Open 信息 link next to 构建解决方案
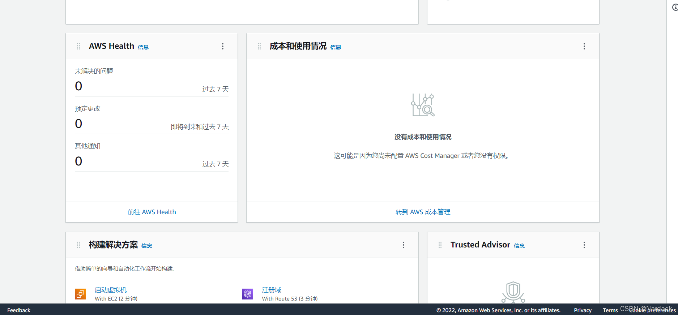 [x=146, y=246]
